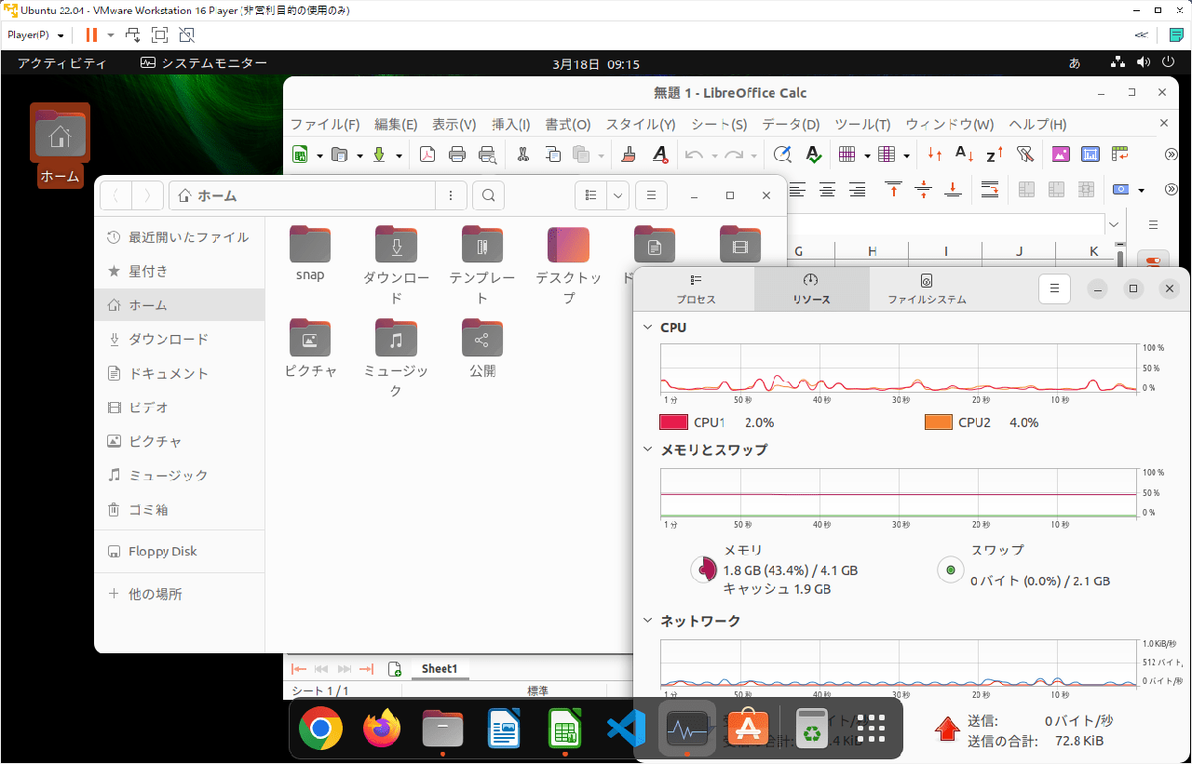This screenshot has width=1192, height=764.
Task: Select the ピクチャ folder in Files
Action: click(310, 348)
